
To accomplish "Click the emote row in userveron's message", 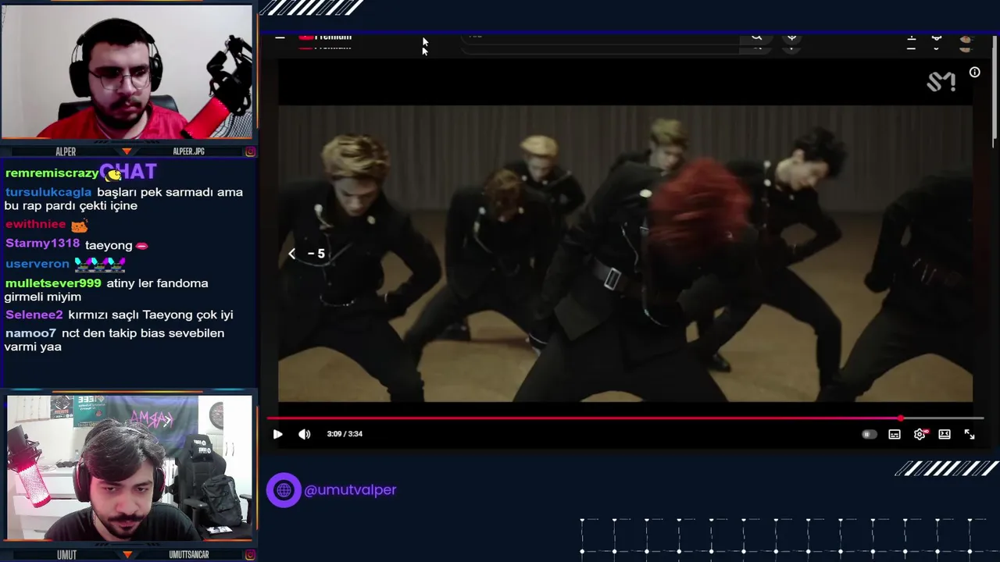I will (x=100, y=264).
